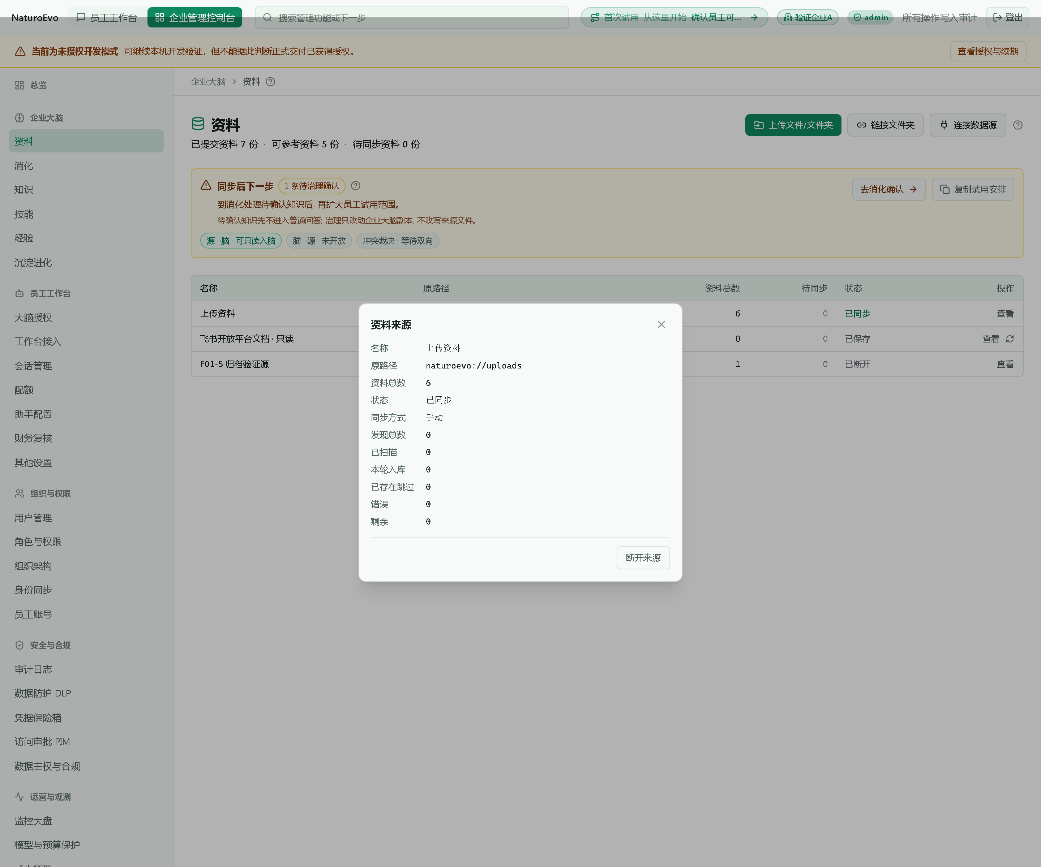The height and width of the screenshot is (867, 1041).
Task: Focus the 搜索管理功能 search field
Action: 411,17
